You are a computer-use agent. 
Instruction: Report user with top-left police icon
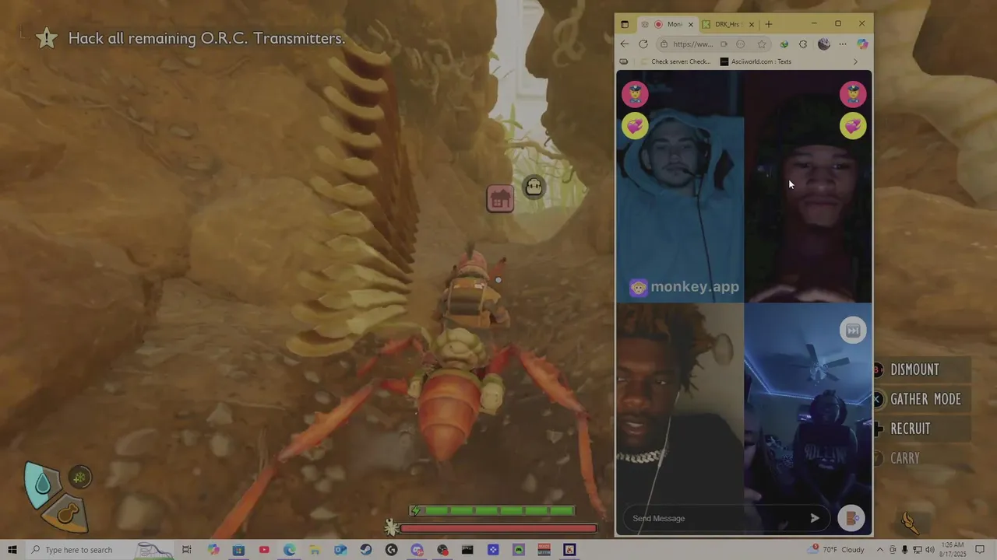(x=635, y=95)
